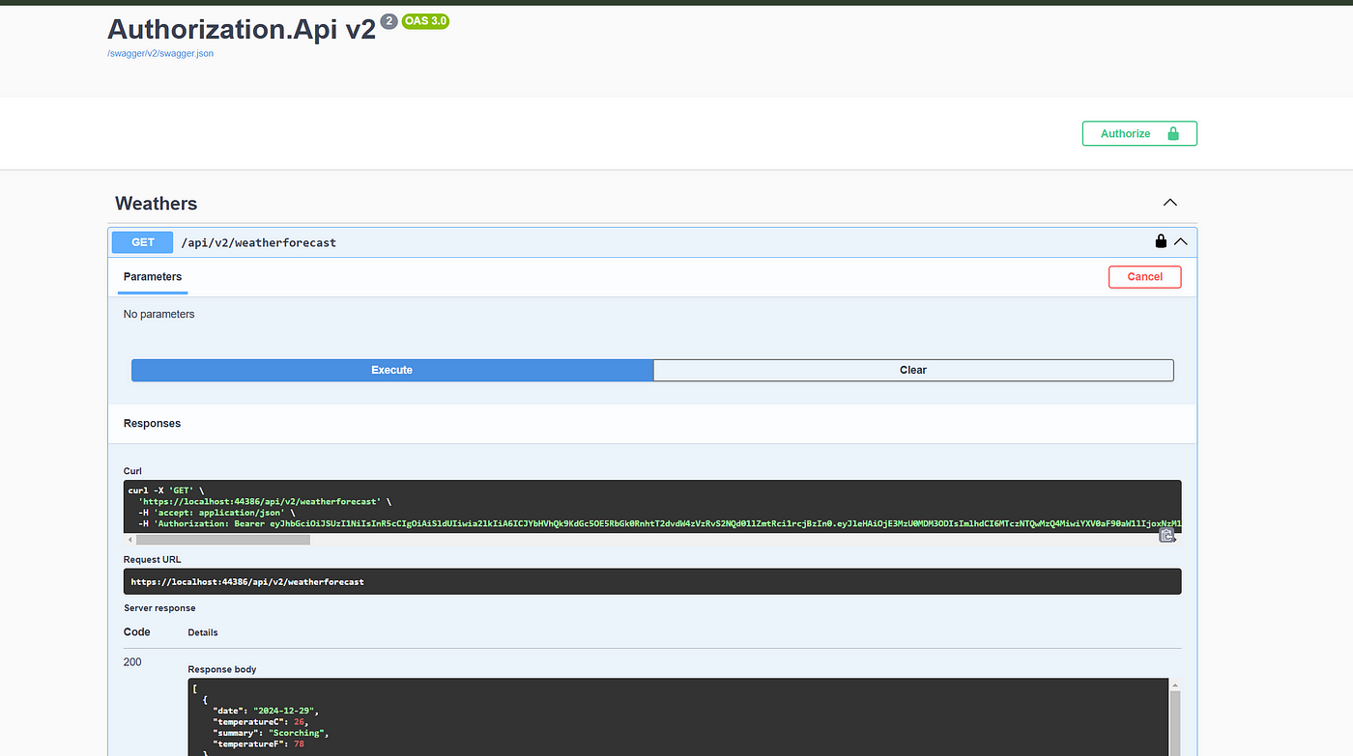
Task: Click the Clear button
Action: [x=913, y=370]
